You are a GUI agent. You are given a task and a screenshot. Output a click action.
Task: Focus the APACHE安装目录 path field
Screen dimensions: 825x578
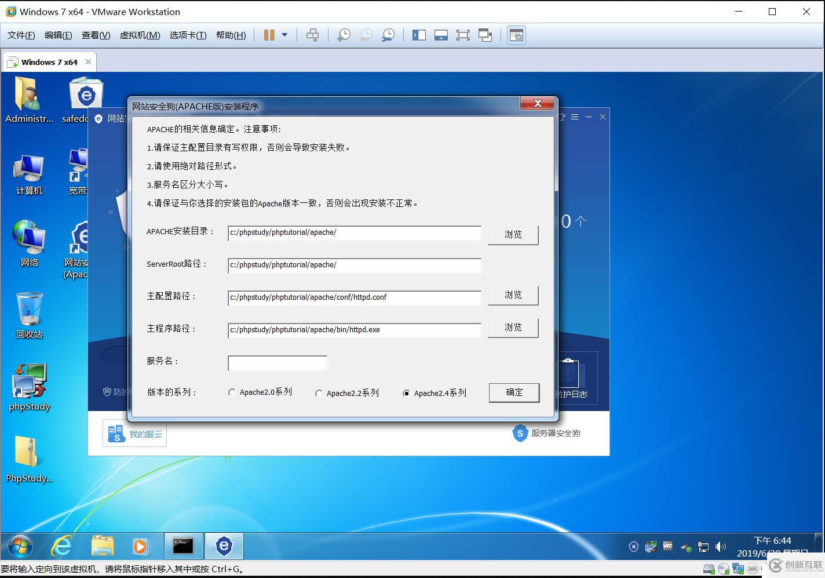(x=354, y=232)
